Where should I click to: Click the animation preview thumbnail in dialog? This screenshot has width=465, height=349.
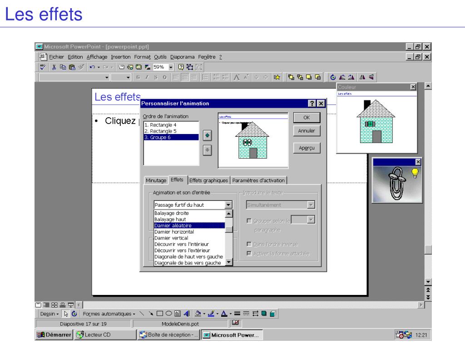click(253, 140)
